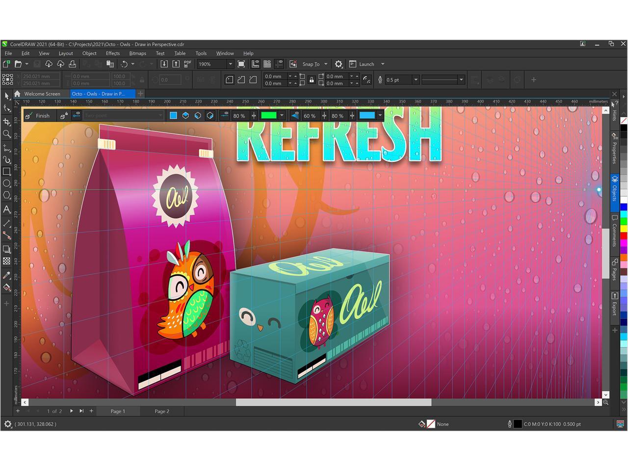The width and height of the screenshot is (628, 471).
Task: Click the Publish to PDF icon
Action: coord(187,64)
